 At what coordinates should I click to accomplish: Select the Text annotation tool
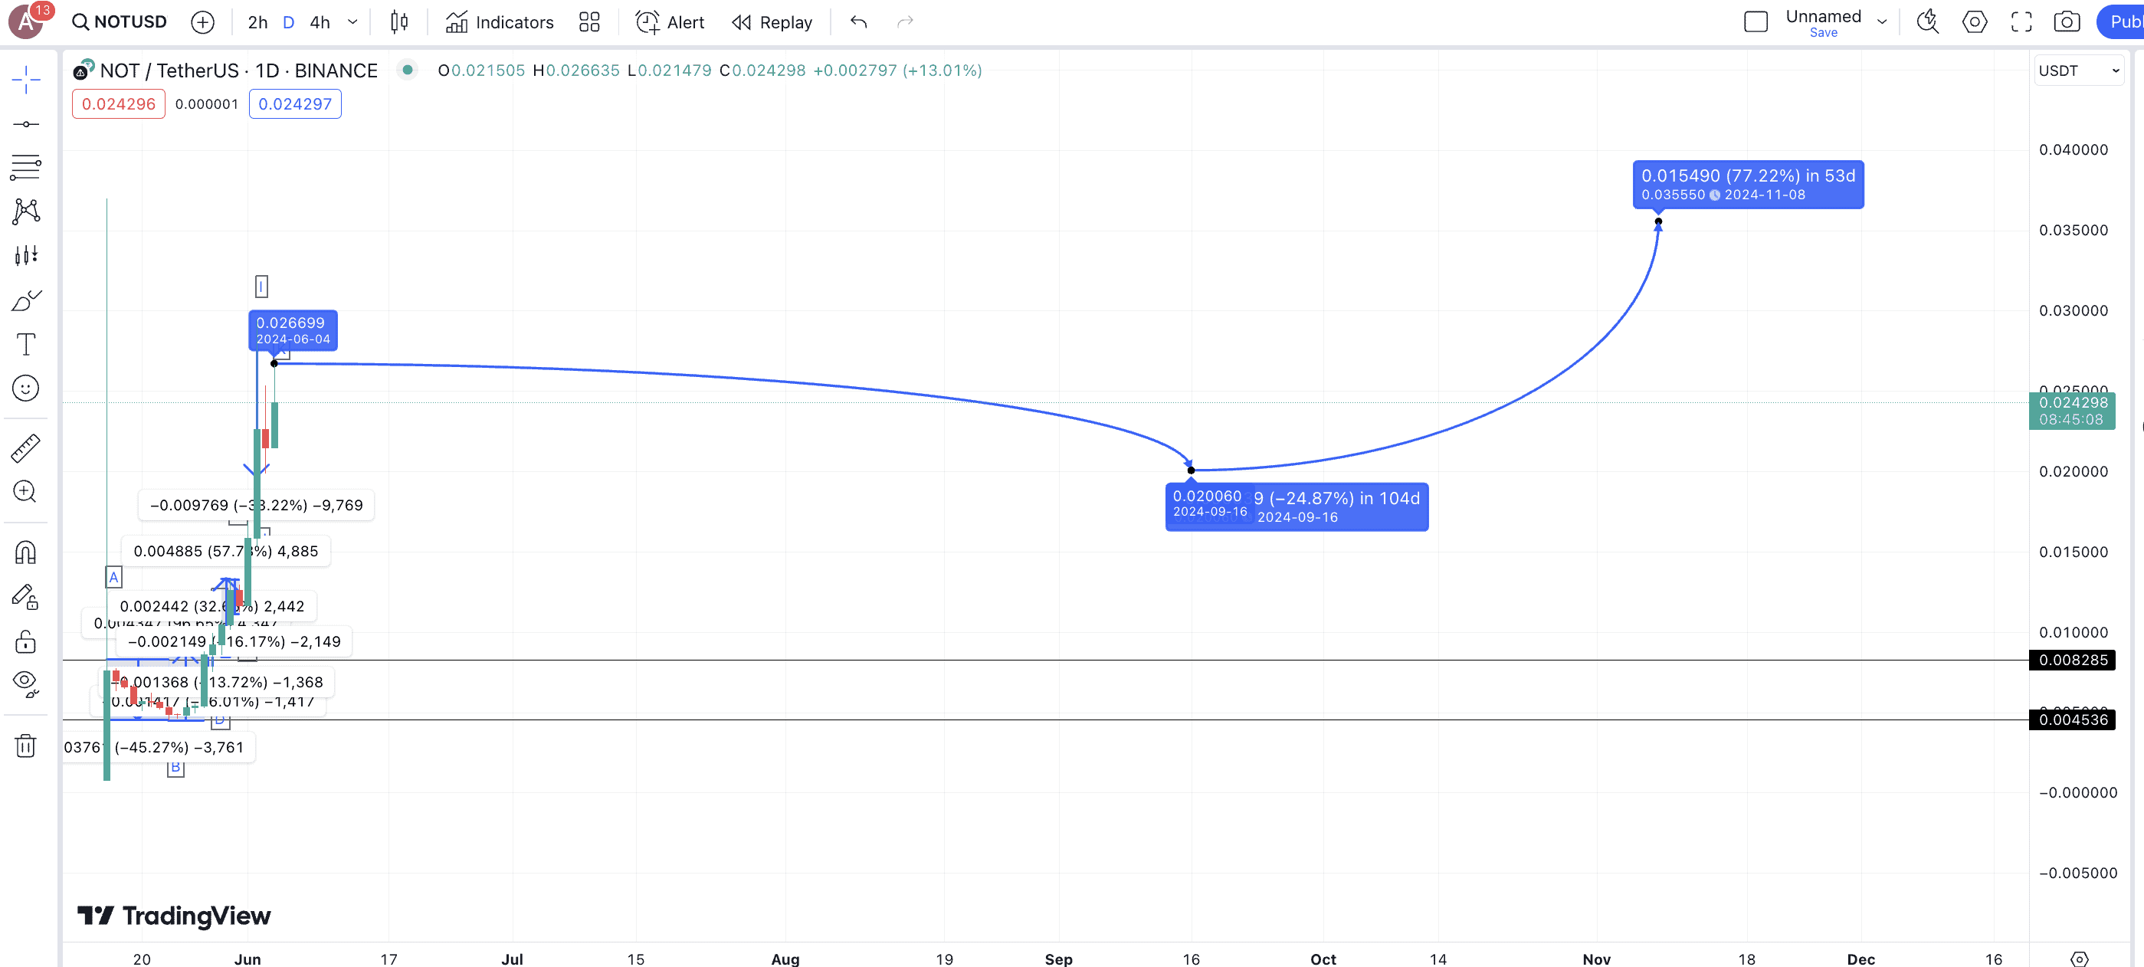(26, 345)
